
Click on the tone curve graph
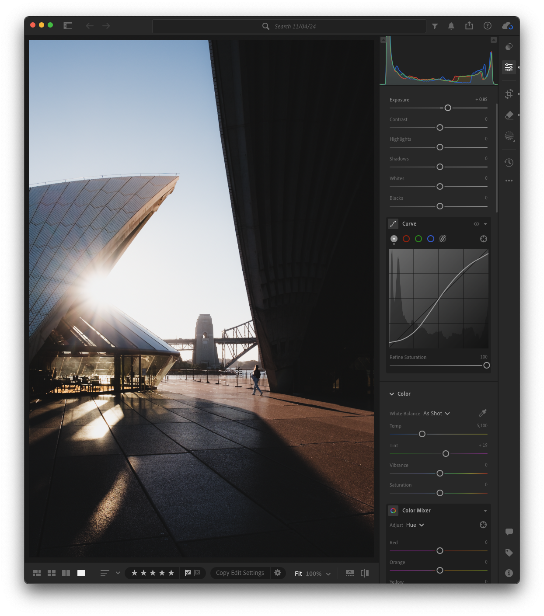coord(439,299)
